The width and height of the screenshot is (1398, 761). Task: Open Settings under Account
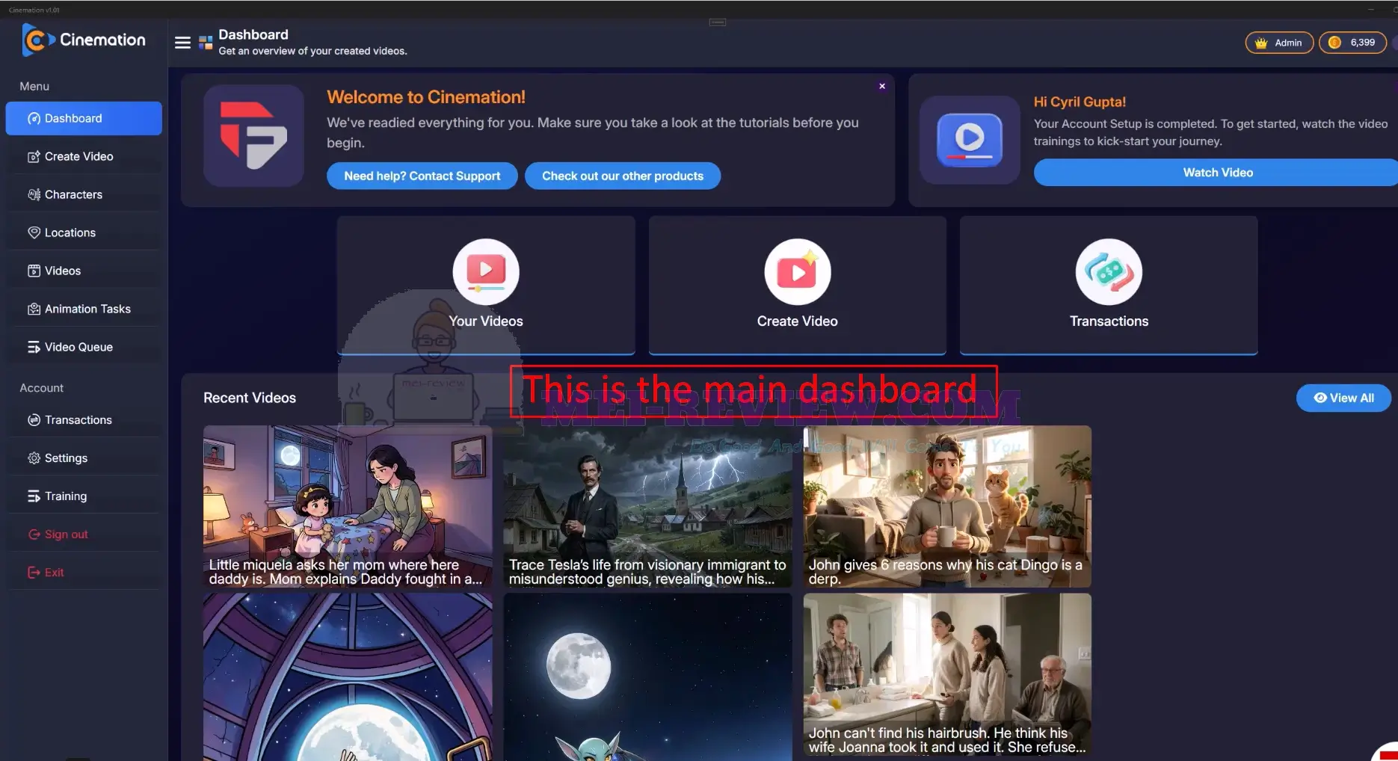click(x=84, y=458)
